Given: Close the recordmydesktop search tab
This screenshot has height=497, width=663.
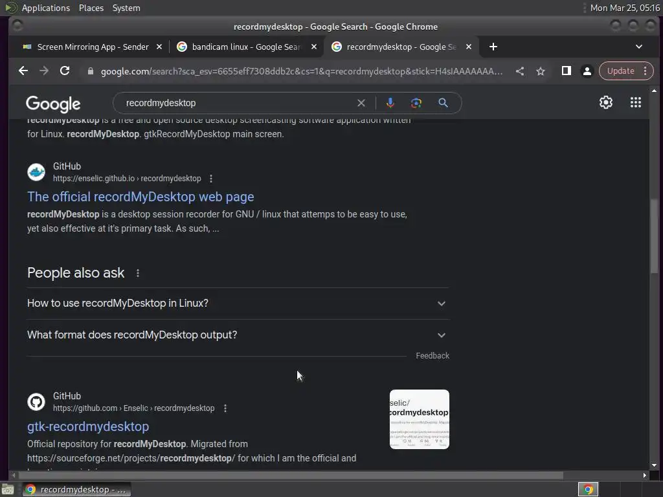Looking at the screenshot, I should (469, 47).
